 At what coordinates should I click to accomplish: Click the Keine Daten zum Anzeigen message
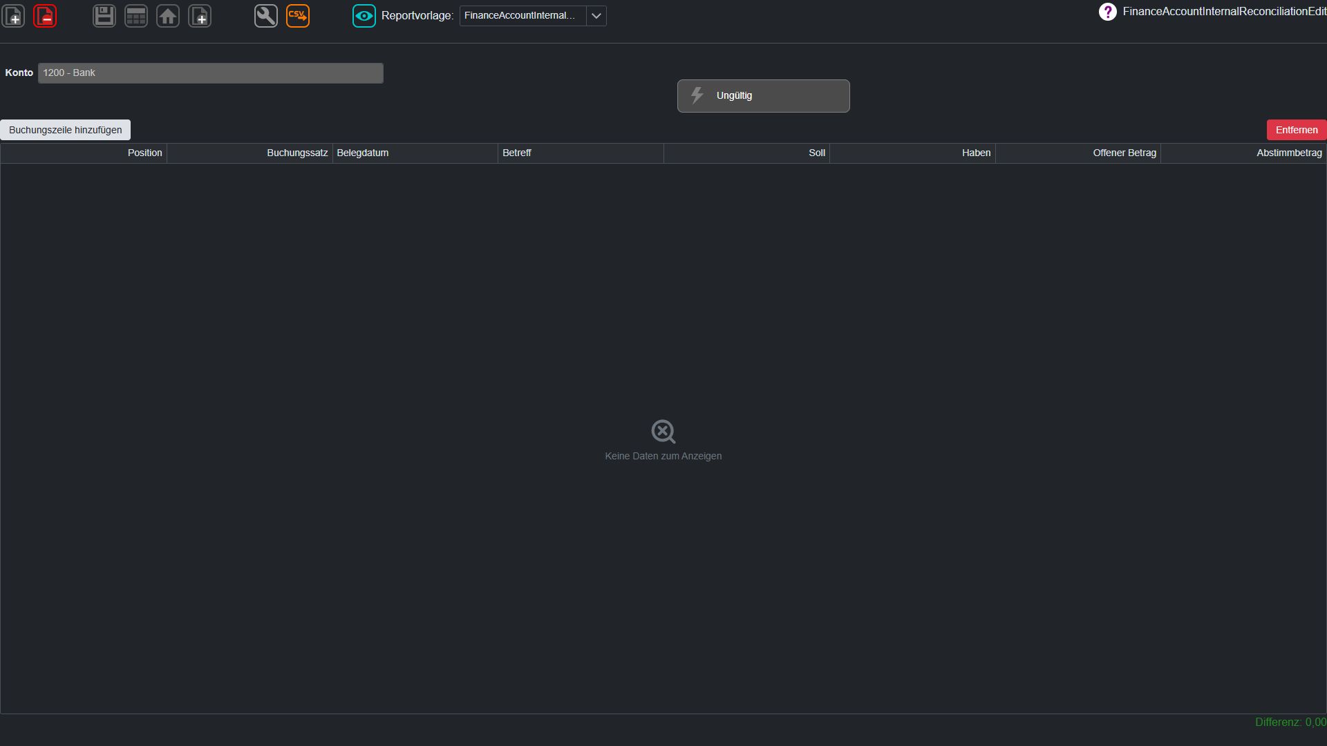pos(663,457)
